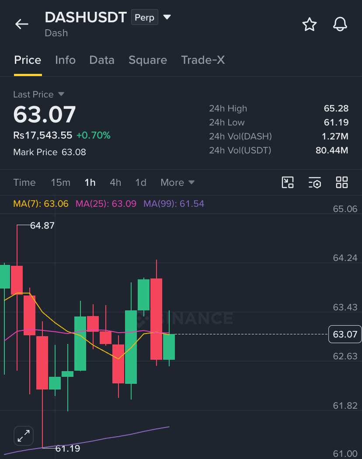Click the Perp contract badge
The width and height of the screenshot is (362, 459).
coord(145,17)
